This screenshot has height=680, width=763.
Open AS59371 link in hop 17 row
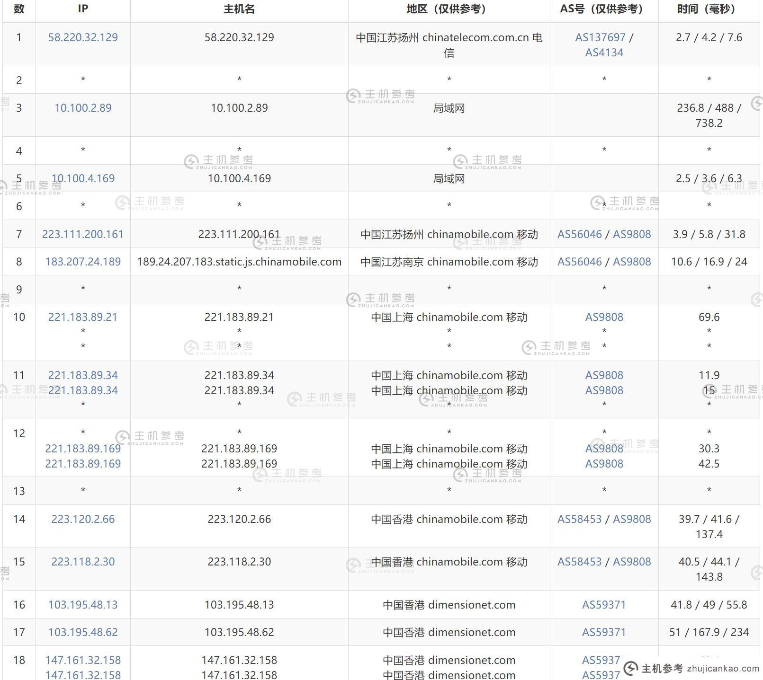tap(604, 632)
